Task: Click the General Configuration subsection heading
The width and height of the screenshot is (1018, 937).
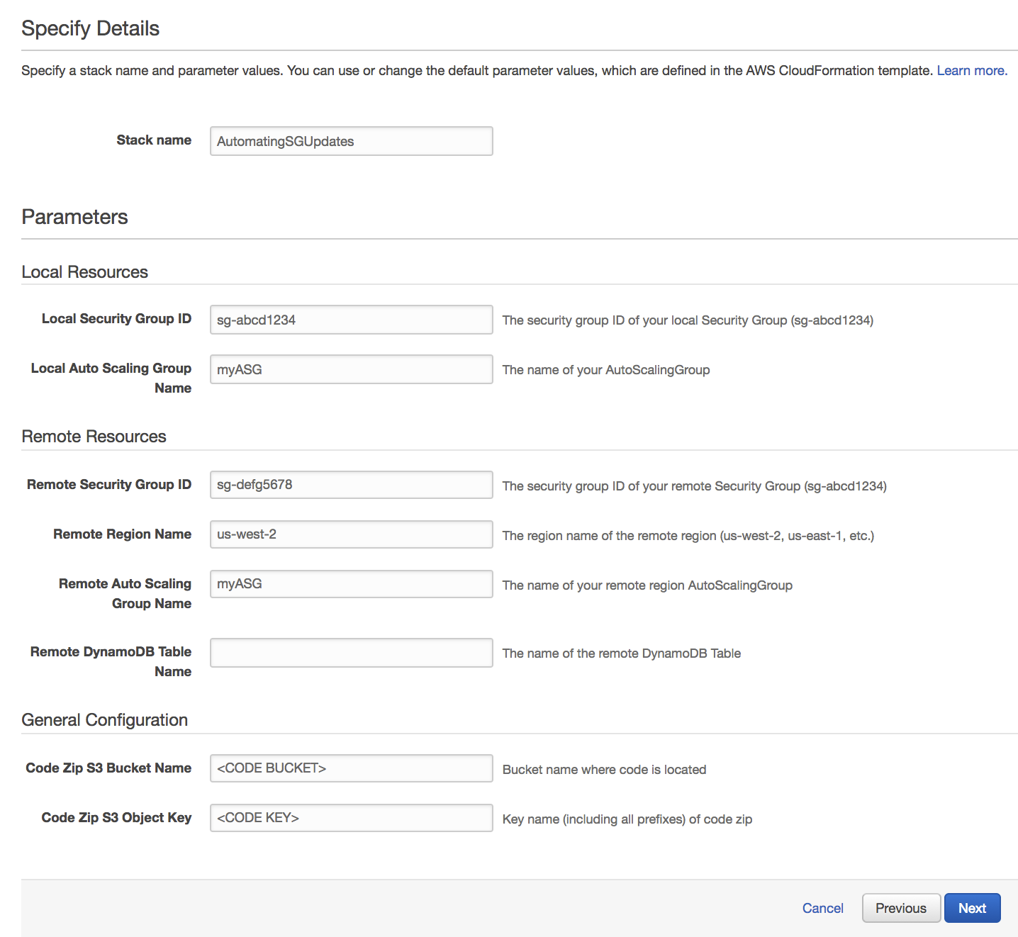Action: point(104,720)
